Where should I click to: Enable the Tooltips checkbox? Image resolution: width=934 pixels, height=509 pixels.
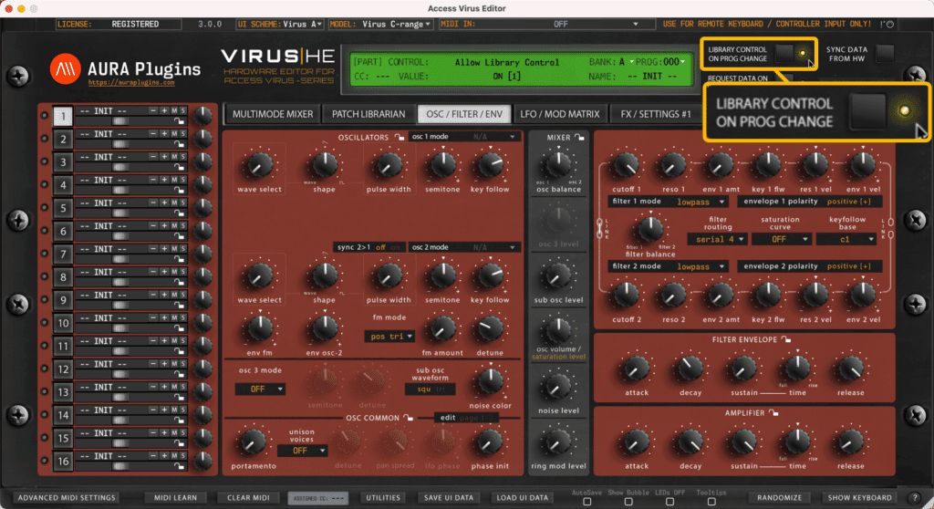tap(711, 502)
